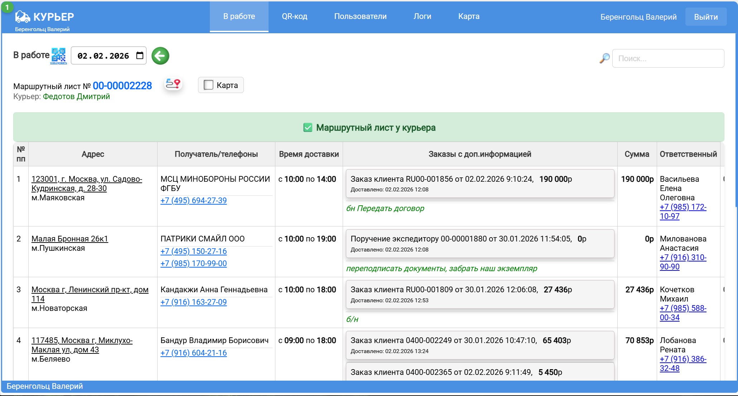The image size is (738, 396).
Task: Open address Садово-Кудринская, д. 28-30
Action: coord(87,184)
